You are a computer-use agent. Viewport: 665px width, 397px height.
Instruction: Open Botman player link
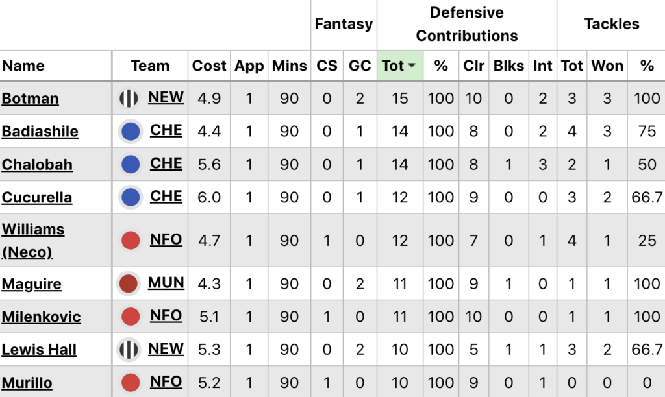pos(31,99)
